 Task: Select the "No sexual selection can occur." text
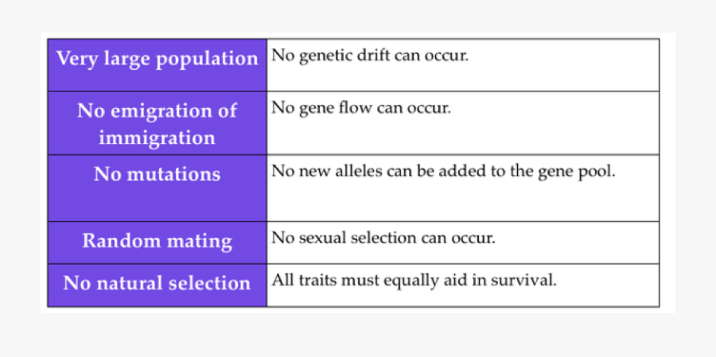tap(383, 238)
